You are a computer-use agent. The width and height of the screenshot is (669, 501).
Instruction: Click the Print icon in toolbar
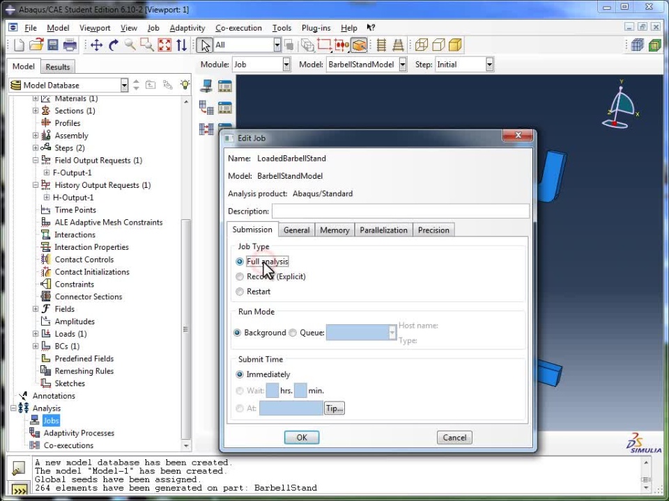[70, 45]
